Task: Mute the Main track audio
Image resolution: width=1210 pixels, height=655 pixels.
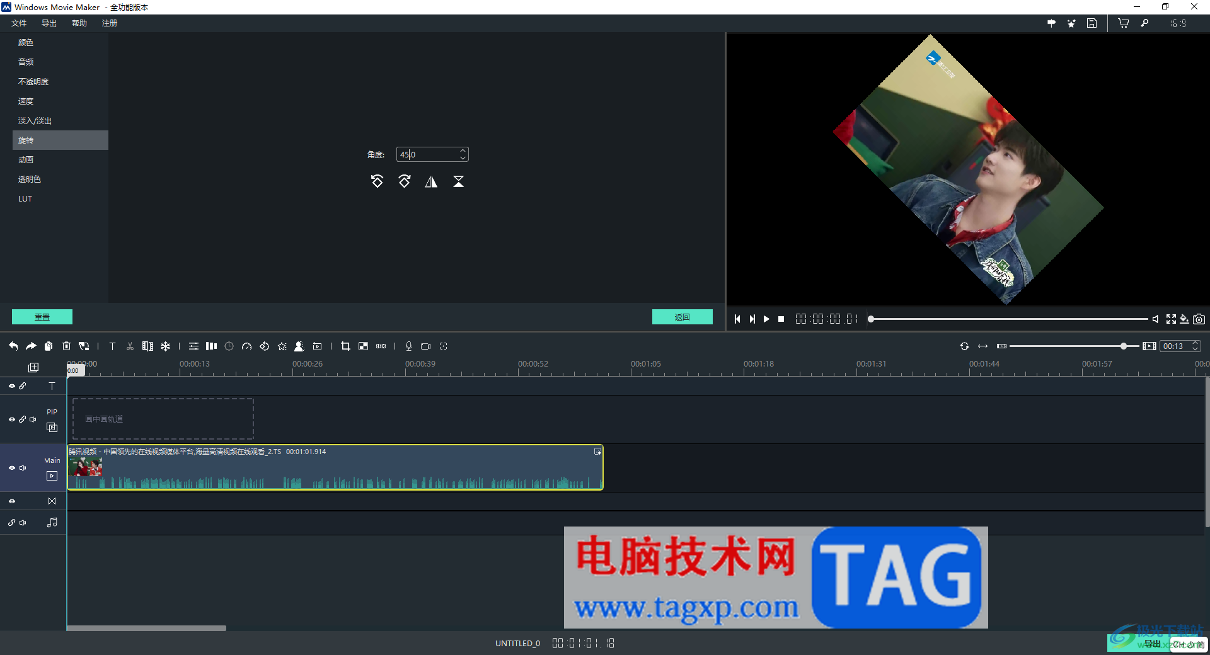Action: tap(23, 468)
